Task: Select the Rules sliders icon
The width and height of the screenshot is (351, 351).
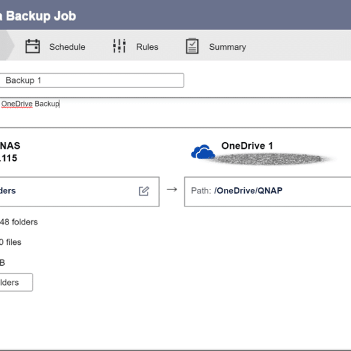Action: [119, 46]
